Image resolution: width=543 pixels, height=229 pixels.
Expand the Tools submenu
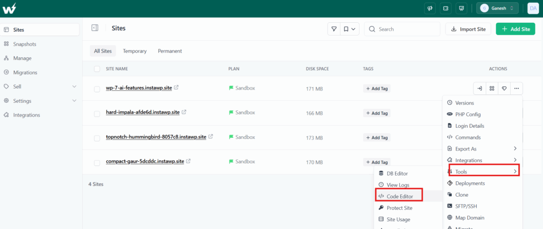(x=482, y=172)
